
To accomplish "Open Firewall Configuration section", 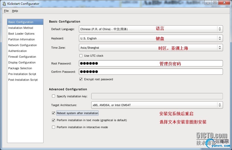I will (25, 56).
